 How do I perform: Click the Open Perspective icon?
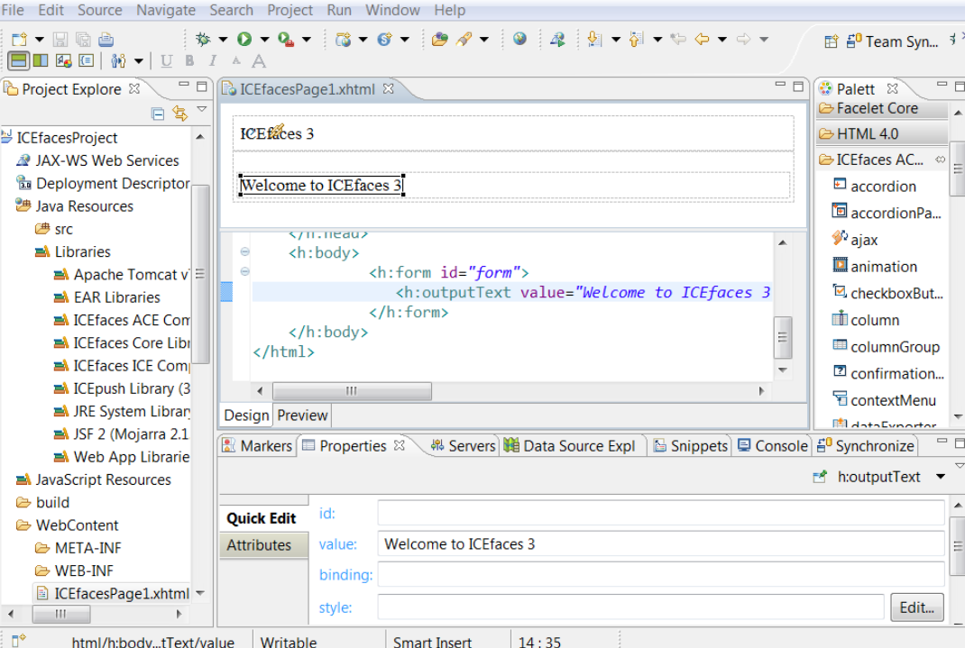[831, 41]
